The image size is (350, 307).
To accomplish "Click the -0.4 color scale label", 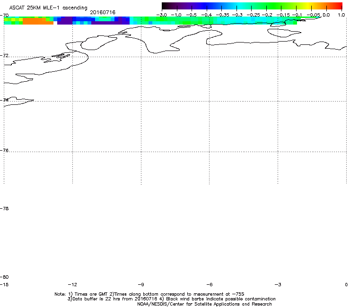I will click(x=206, y=15).
